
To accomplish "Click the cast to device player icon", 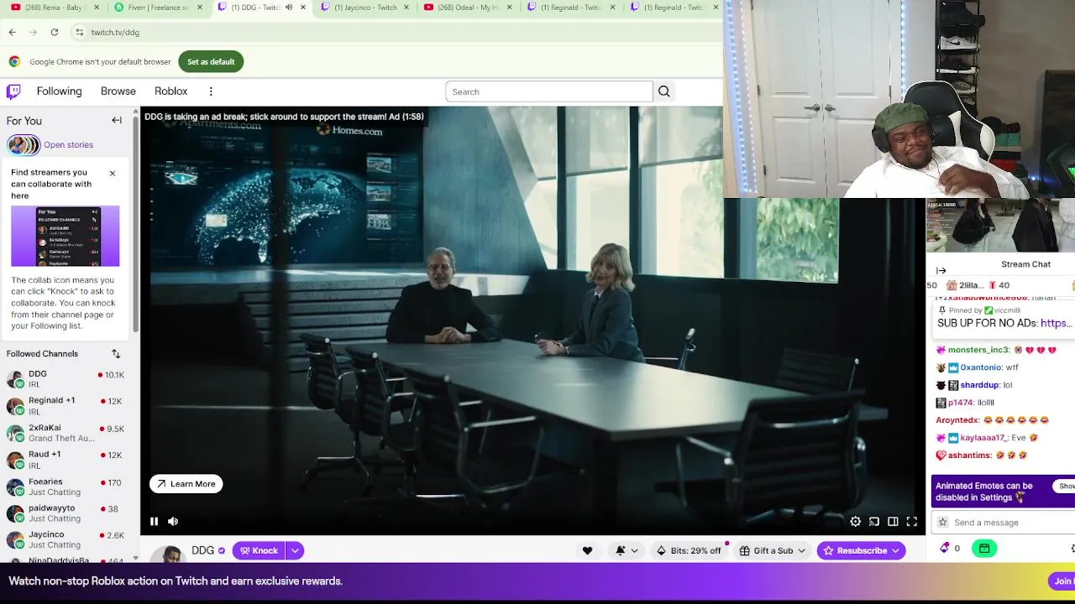I will click(874, 522).
